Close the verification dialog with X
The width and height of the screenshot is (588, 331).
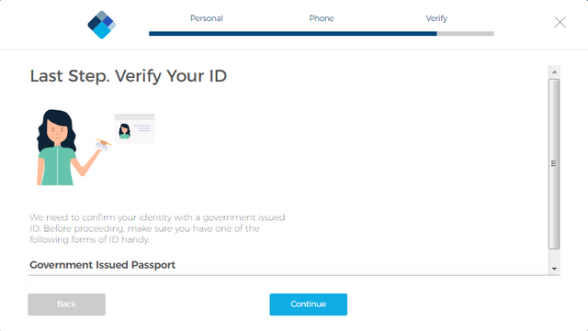point(560,23)
